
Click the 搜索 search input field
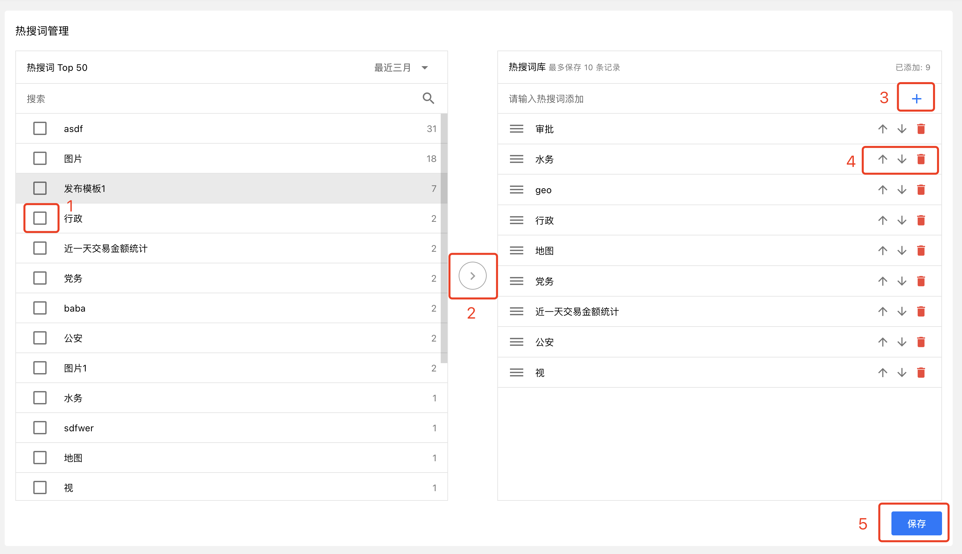coord(221,99)
